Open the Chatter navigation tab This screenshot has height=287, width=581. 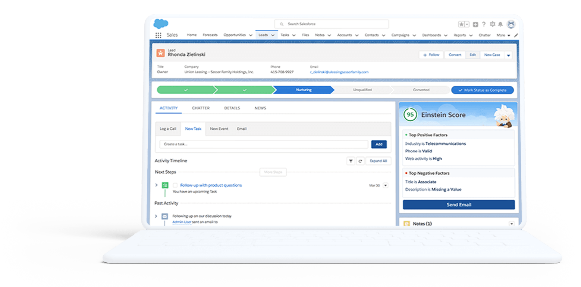[484, 35]
